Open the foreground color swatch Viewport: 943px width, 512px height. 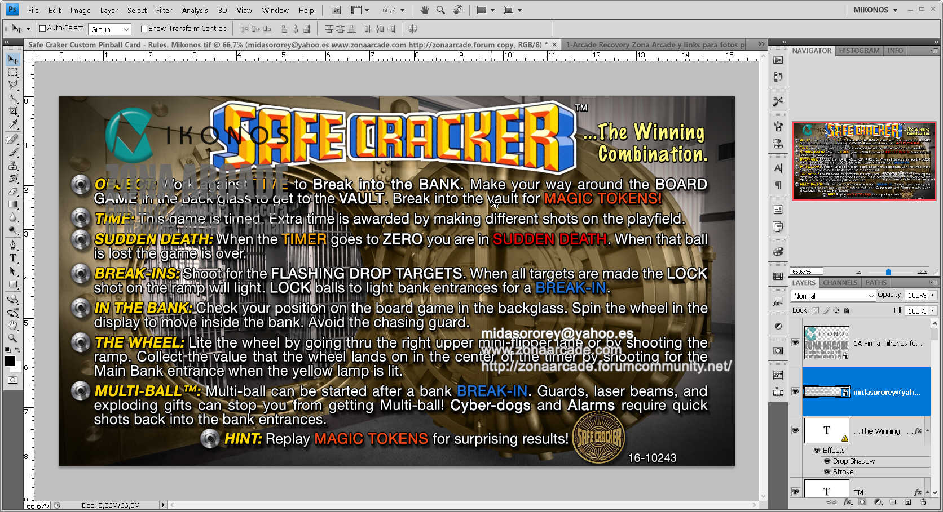(10, 360)
